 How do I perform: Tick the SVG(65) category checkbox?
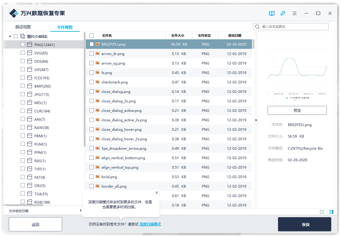tap(23, 53)
